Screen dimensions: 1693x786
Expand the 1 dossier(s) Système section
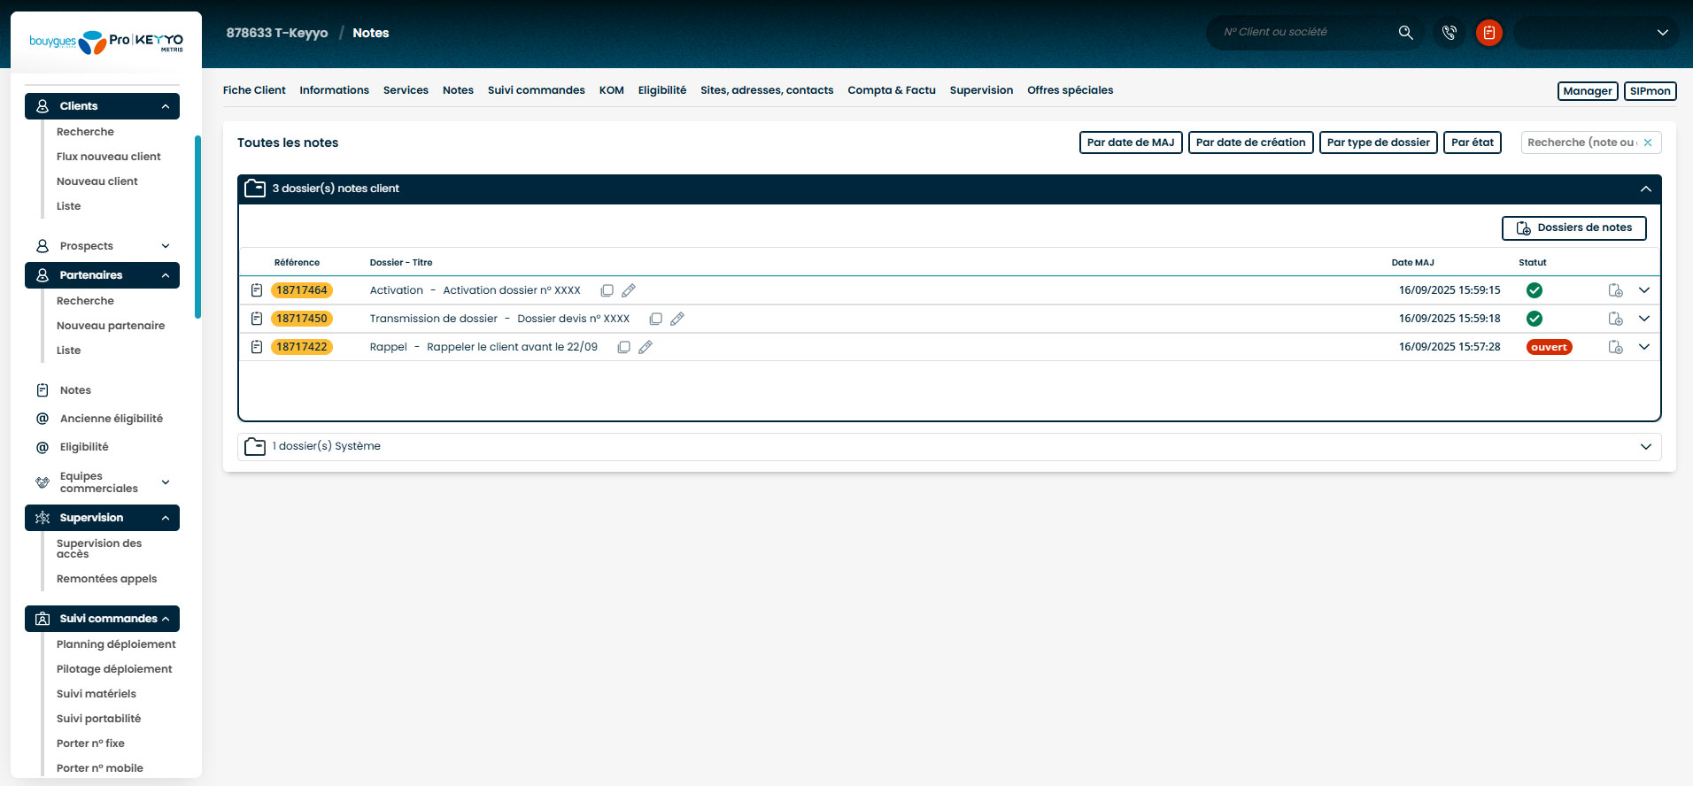coord(1645,446)
